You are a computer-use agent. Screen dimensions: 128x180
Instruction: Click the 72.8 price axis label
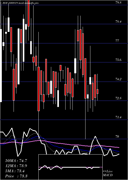pos(119,98)
